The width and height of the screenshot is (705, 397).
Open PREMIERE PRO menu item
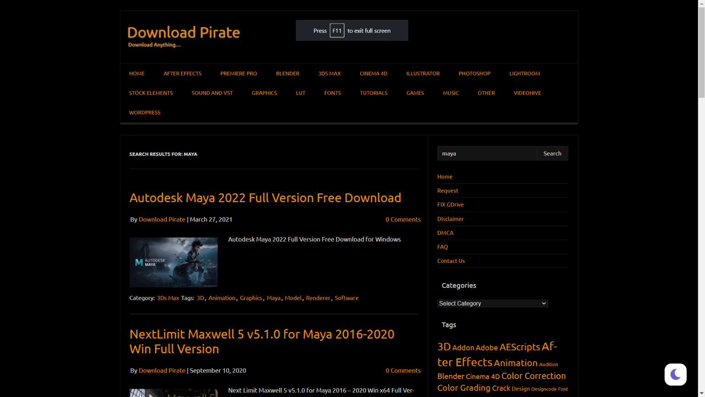pos(239,74)
